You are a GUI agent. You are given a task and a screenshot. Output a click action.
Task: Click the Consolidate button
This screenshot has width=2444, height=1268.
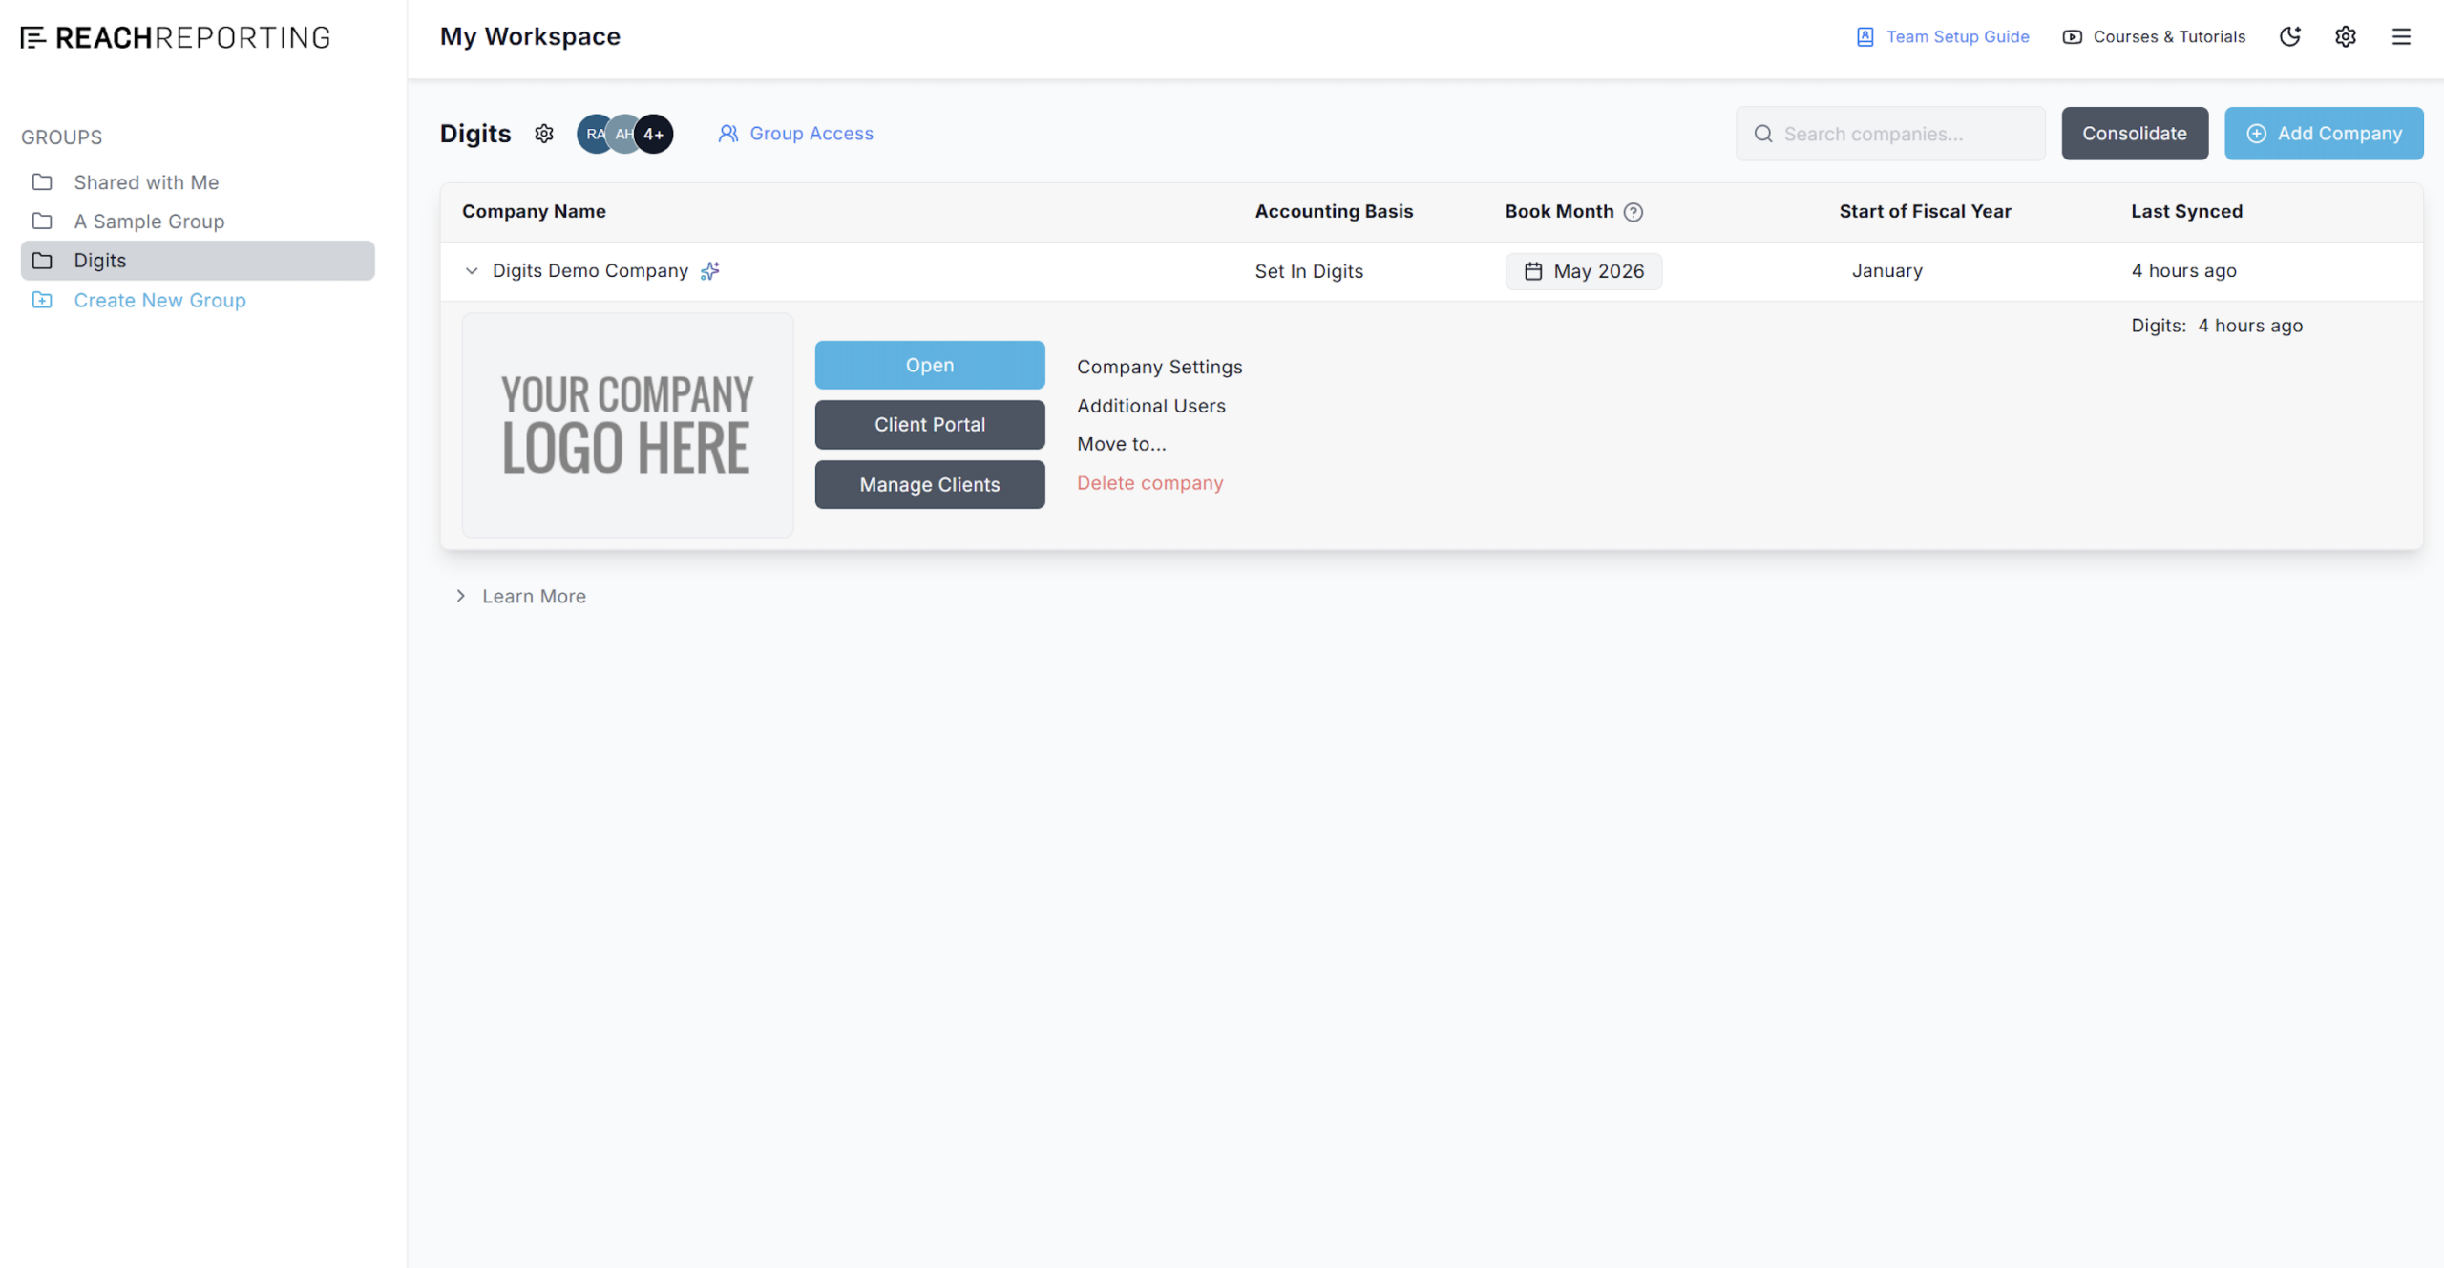click(x=2135, y=134)
